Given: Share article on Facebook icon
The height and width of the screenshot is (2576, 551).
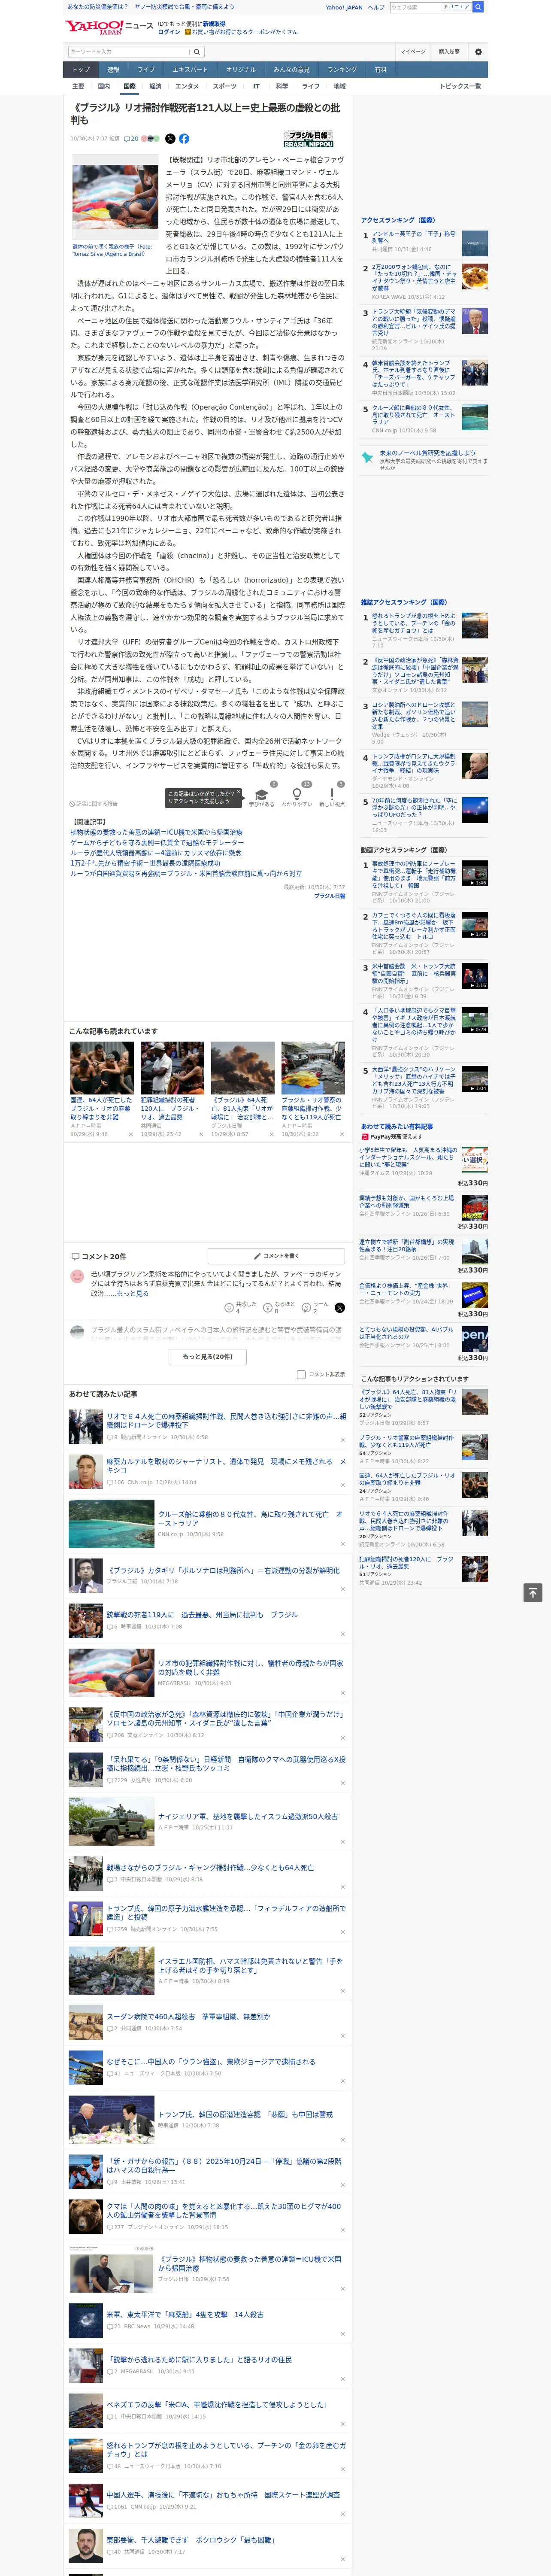Looking at the screenshot, I should click(184, 139).
